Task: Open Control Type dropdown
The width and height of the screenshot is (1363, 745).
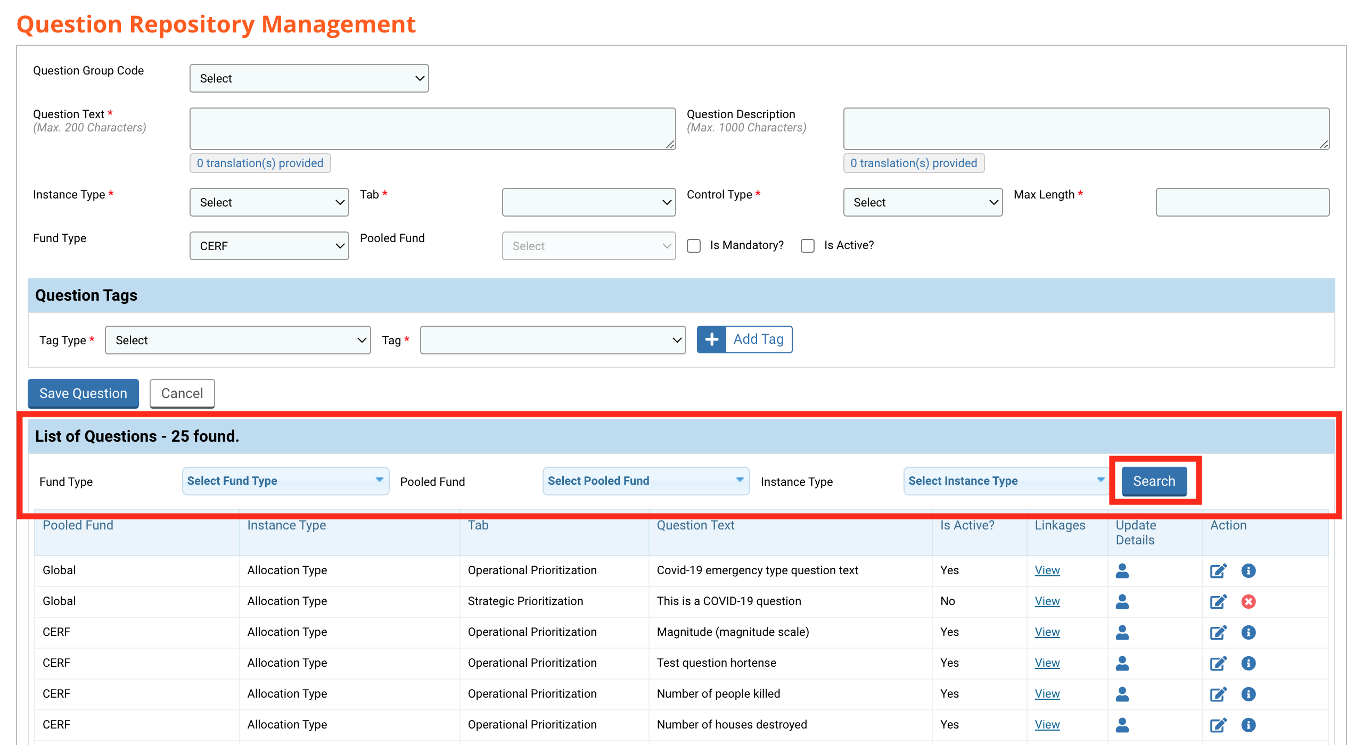Action: [x=923, y=202]
